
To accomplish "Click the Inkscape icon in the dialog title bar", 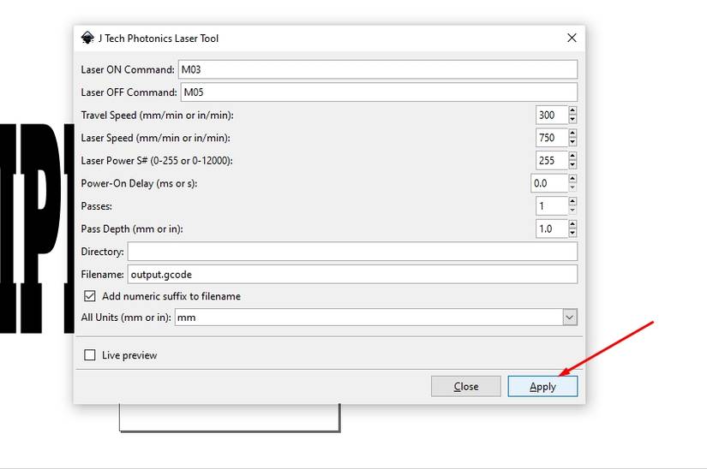I will 87,38.
